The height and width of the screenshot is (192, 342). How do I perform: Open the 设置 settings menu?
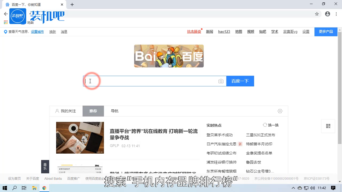click(x=306, y=31)
